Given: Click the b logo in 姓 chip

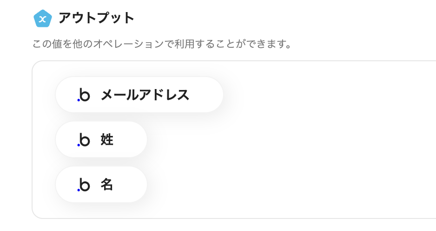Looking at the screenshot, I should tap(84, 140).
